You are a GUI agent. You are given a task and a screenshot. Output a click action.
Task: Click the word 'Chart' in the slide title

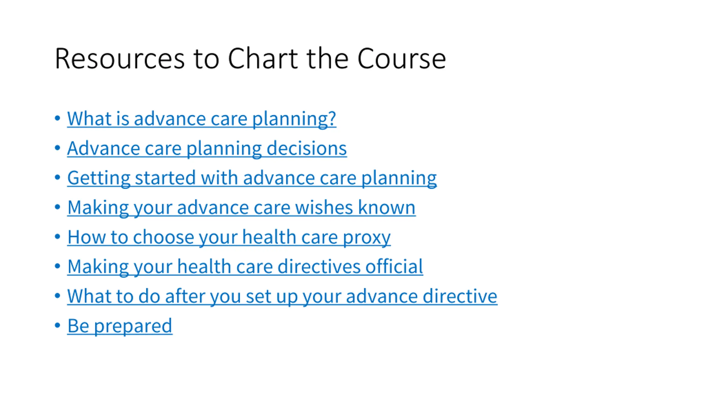click(263, 58)
